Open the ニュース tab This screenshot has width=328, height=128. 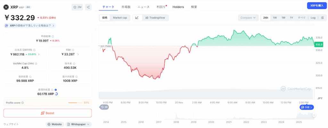tap(143, 7)
